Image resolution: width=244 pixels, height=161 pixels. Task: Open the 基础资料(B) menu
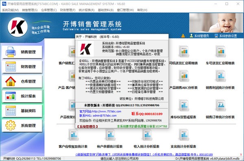tap(106, 10)
